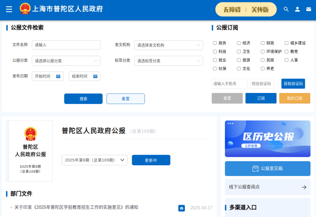Open the 2025年第8期 issue dropdown
Screen dimensions: 316x217
pyautogui.click(x=95, y=160)
